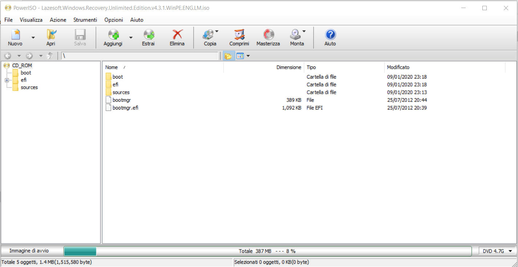Open the DVD 4.7G media size dropdown
This screenshot has width=518, height=267.
[497, 251]
